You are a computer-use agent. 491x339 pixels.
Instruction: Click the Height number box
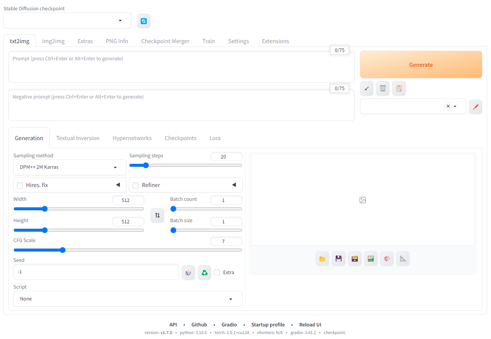(x=128, y=221)
